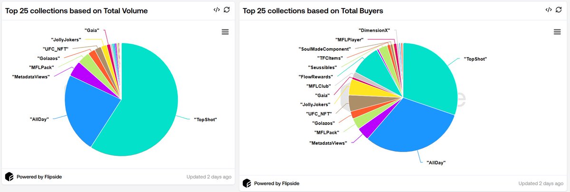The image size is (570, 192).
Task: Click "AllDay" label in Total Buyers chart
Action: point(436,163)
